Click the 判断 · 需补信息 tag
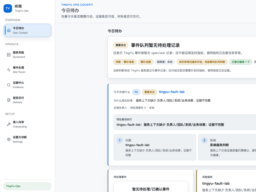Viewport: 256px width, 192px height. coord(125,62)
